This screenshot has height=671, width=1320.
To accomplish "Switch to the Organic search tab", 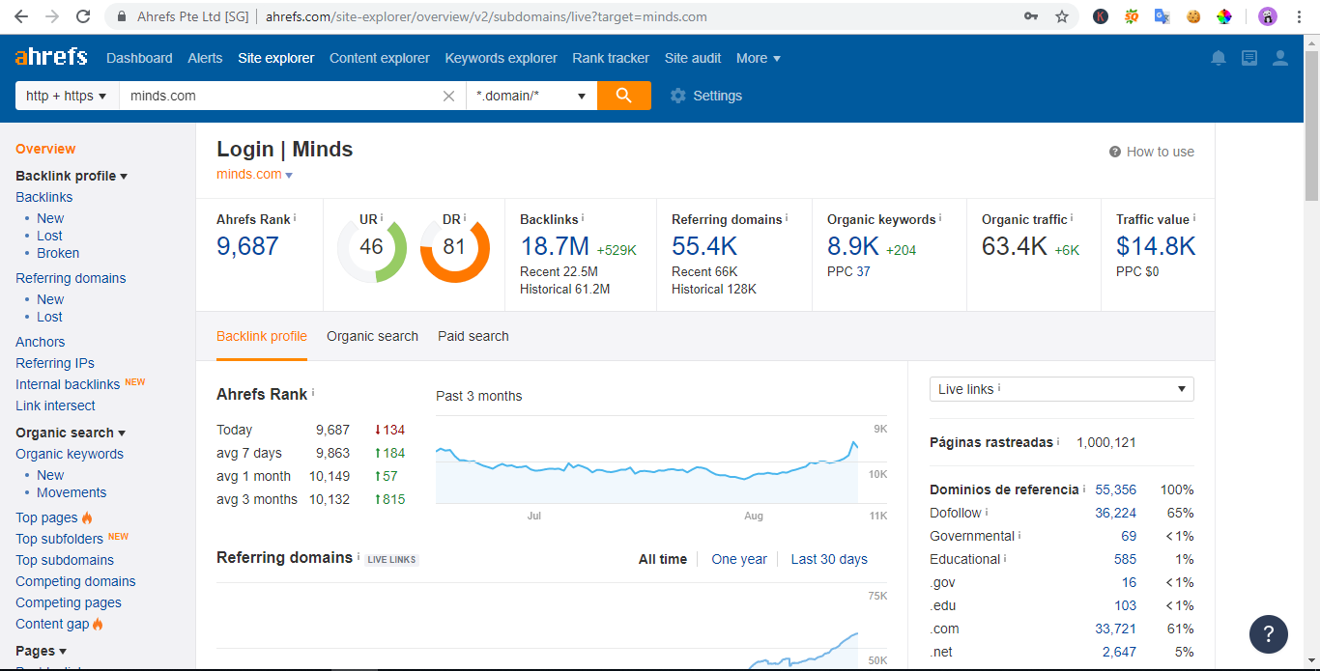I will [x=372, y=336].
